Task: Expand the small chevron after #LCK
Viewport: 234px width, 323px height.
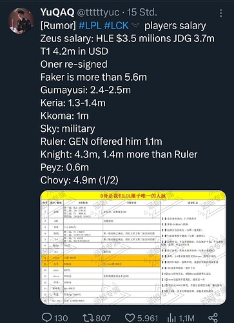Action: [x=135, y=26]
